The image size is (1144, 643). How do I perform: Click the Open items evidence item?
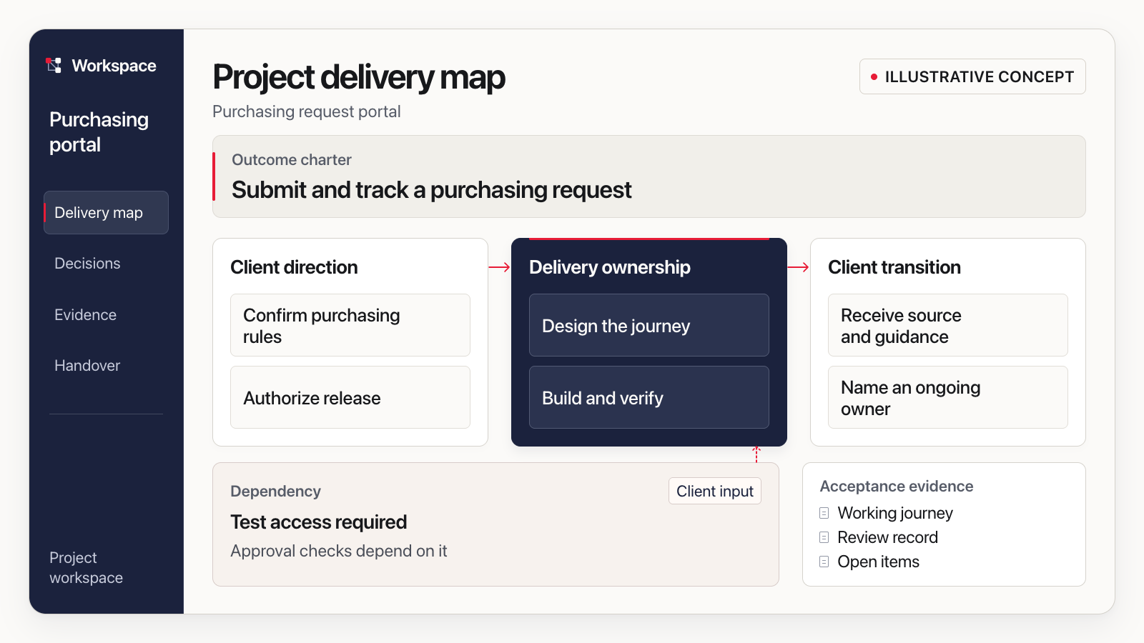coord(878,562)
